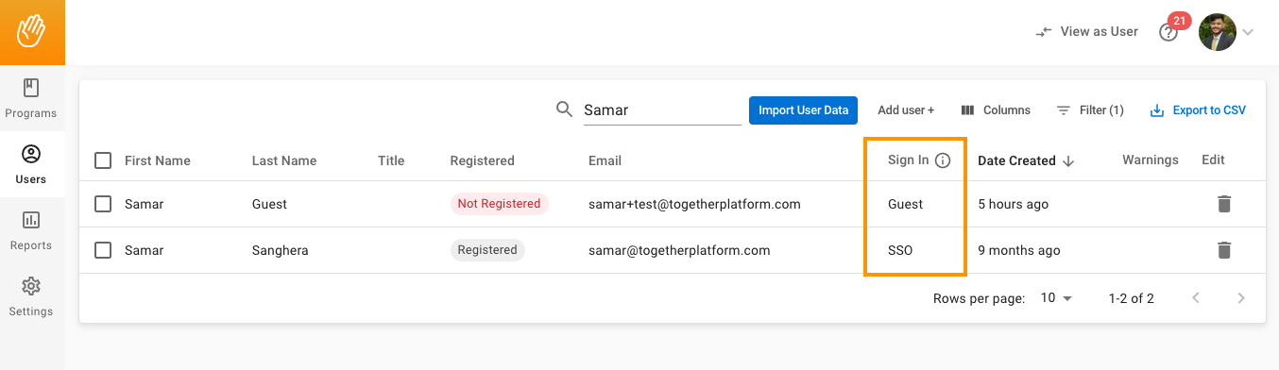
Task: Check the Samar Guest row checkbox
Action: pyautogui.click(x=104, y=204)
